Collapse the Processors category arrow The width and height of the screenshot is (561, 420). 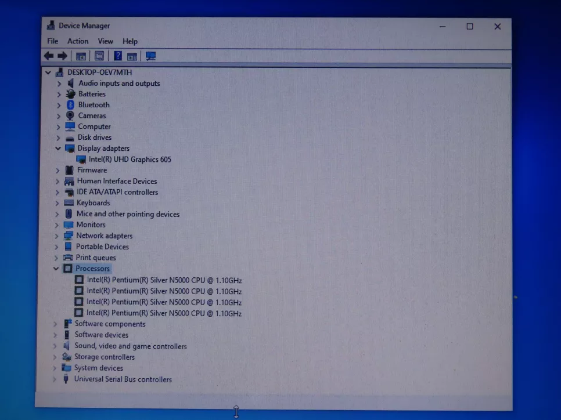tap(56, 269)
